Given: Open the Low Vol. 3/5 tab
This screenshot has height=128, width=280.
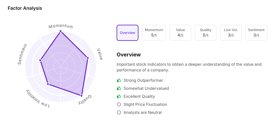Looking at the screenshot, I should click(x=231, y=33).
